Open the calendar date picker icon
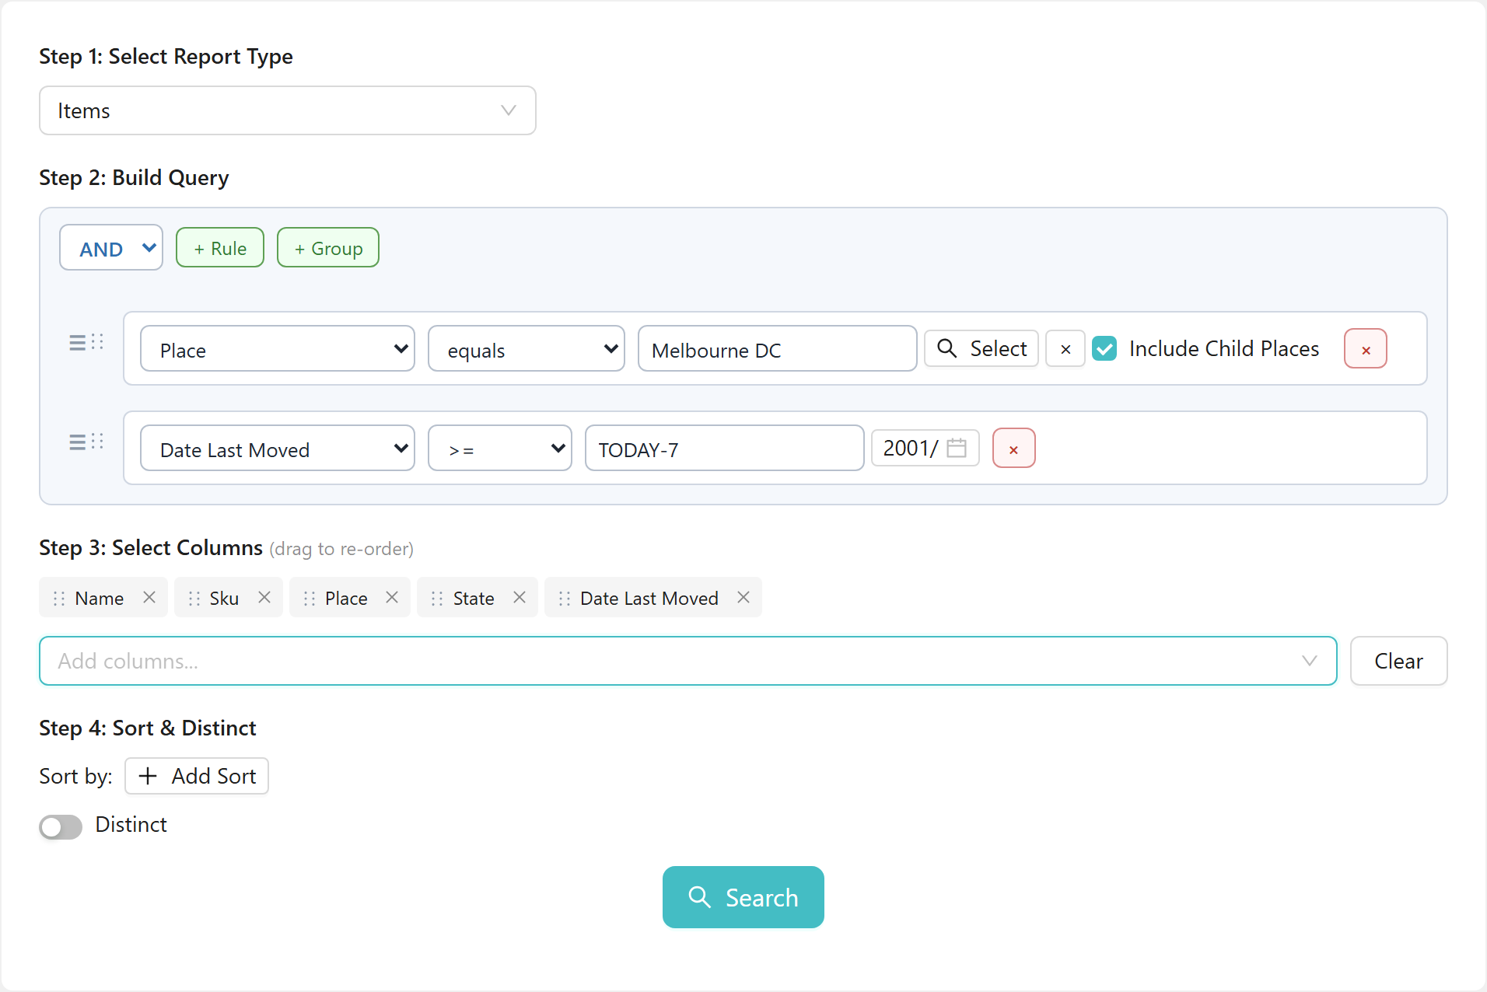The height and width of the screenshot is (992, 1487). point(957,448)
